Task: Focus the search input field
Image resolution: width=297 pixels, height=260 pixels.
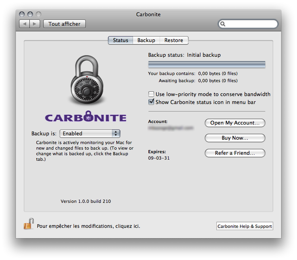Action: click(248, 24)
